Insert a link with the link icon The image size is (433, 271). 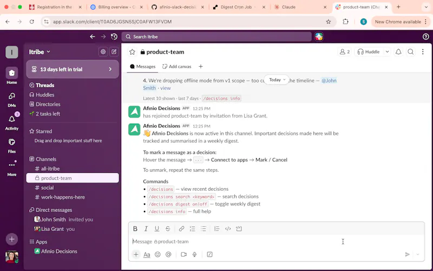click(x=181, y=229)
